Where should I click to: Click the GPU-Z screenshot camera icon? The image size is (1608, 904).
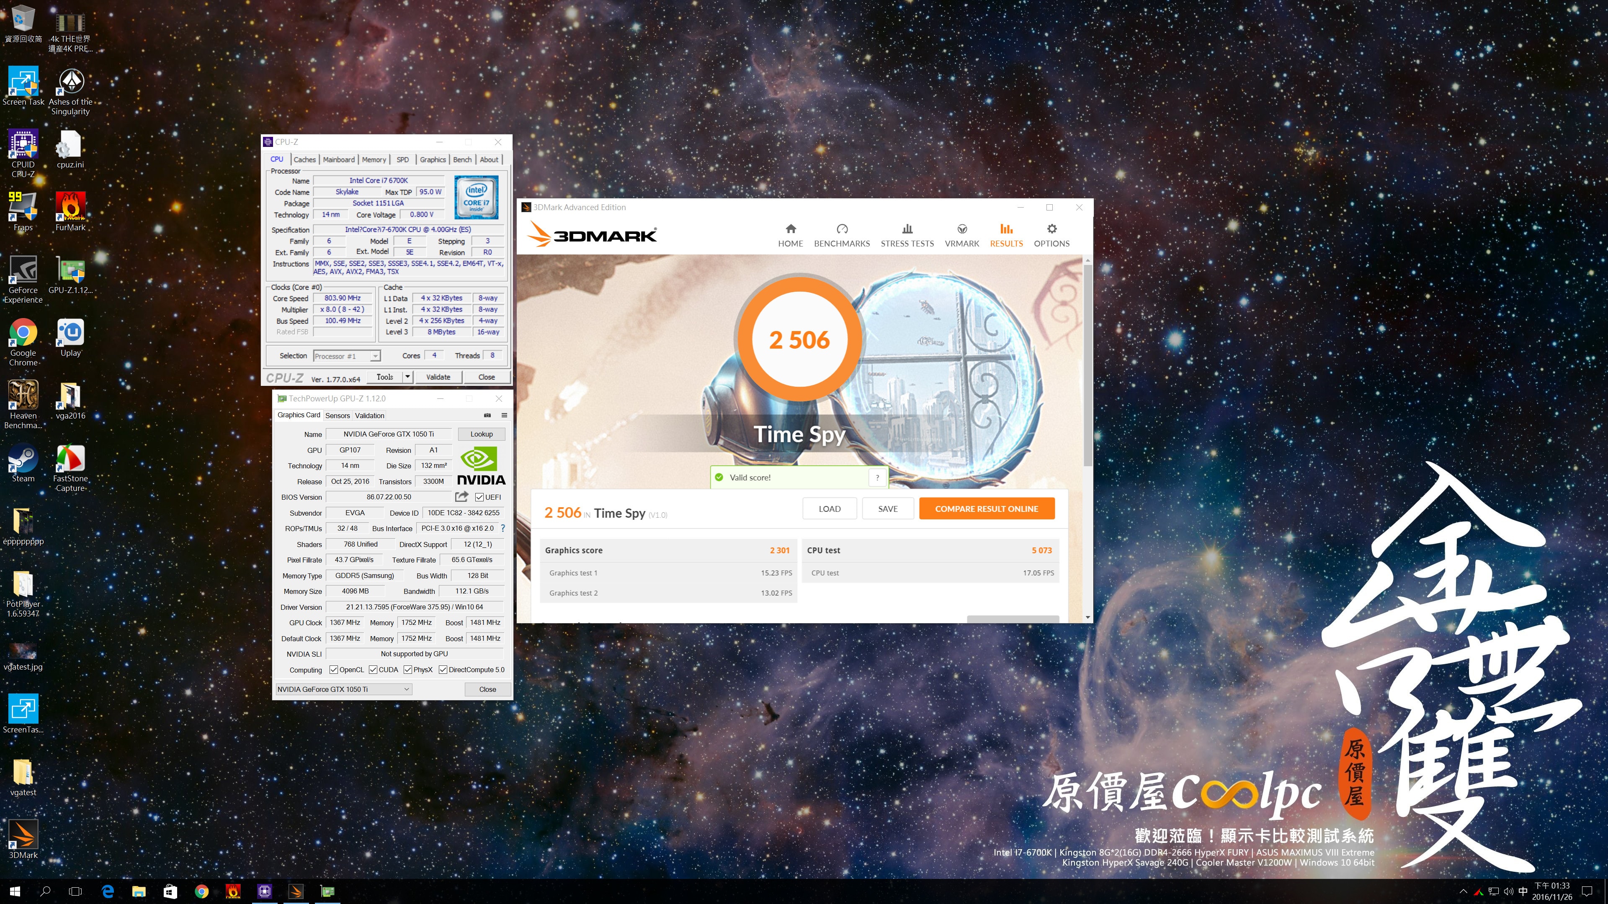(487, 416)
